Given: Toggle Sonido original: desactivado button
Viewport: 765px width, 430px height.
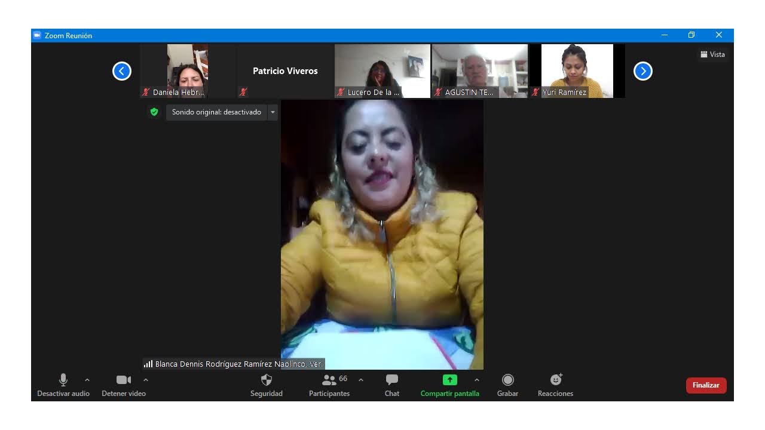Looking at the screenshot, I should [216, 112].
